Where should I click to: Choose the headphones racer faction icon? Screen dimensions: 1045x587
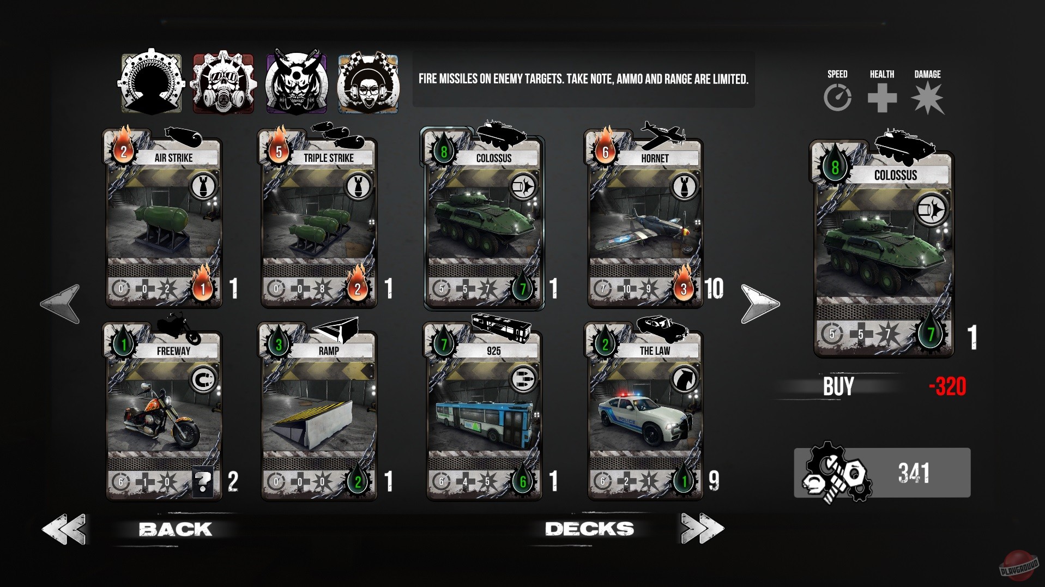click(368, 83)
